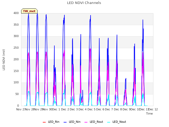This screenshot has height=127, width=169.
Task: Click the Dec 5 x-axis label
Action: pos(91,109)
